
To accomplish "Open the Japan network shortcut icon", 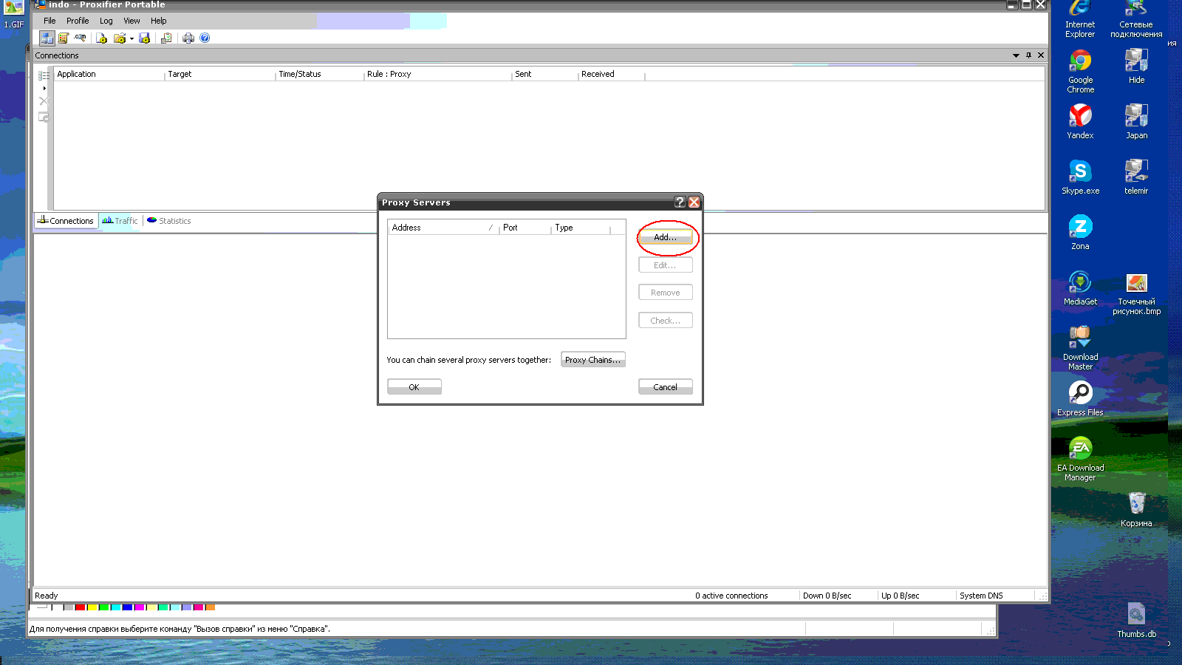I will [1136, 122].
